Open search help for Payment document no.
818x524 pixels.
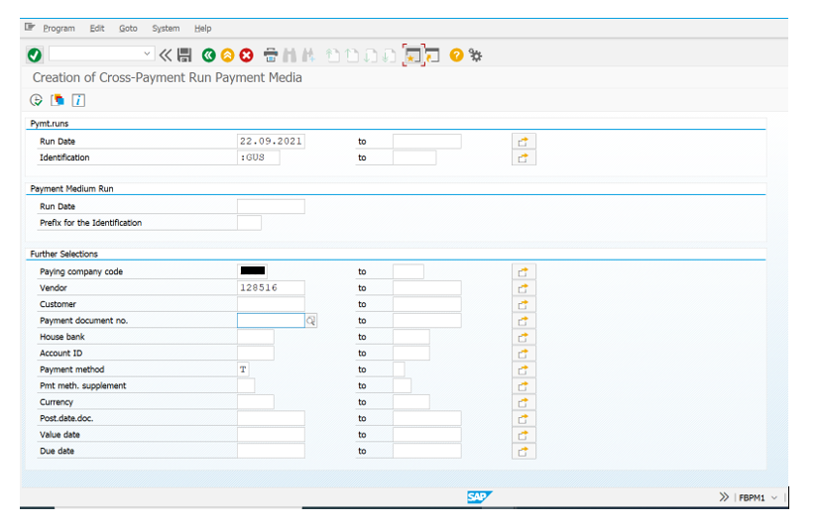tap(310, 321)
